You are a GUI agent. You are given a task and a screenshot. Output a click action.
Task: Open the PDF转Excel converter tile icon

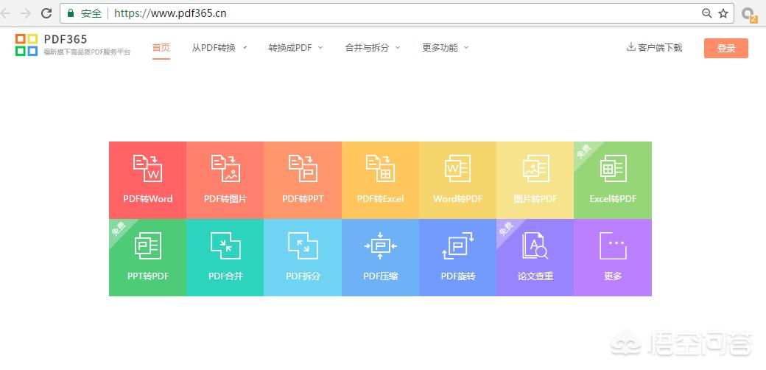pos(380,168)
